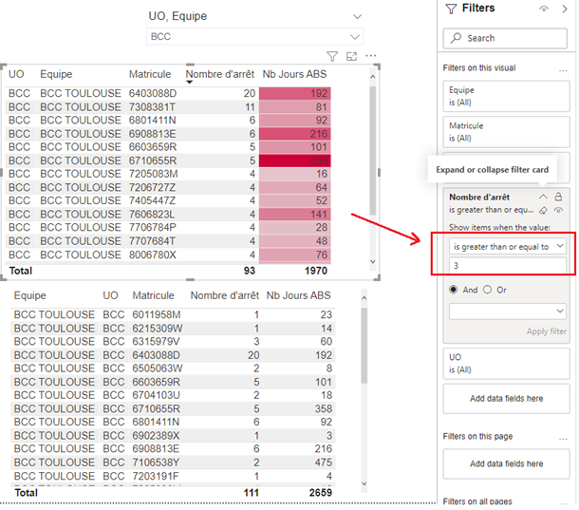Select matricule 7106538Y in bottom table
Viewport: 579px width, 510px height.
[157, 463]
